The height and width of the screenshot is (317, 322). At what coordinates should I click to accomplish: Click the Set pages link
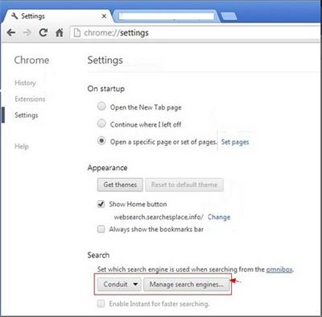235,142
